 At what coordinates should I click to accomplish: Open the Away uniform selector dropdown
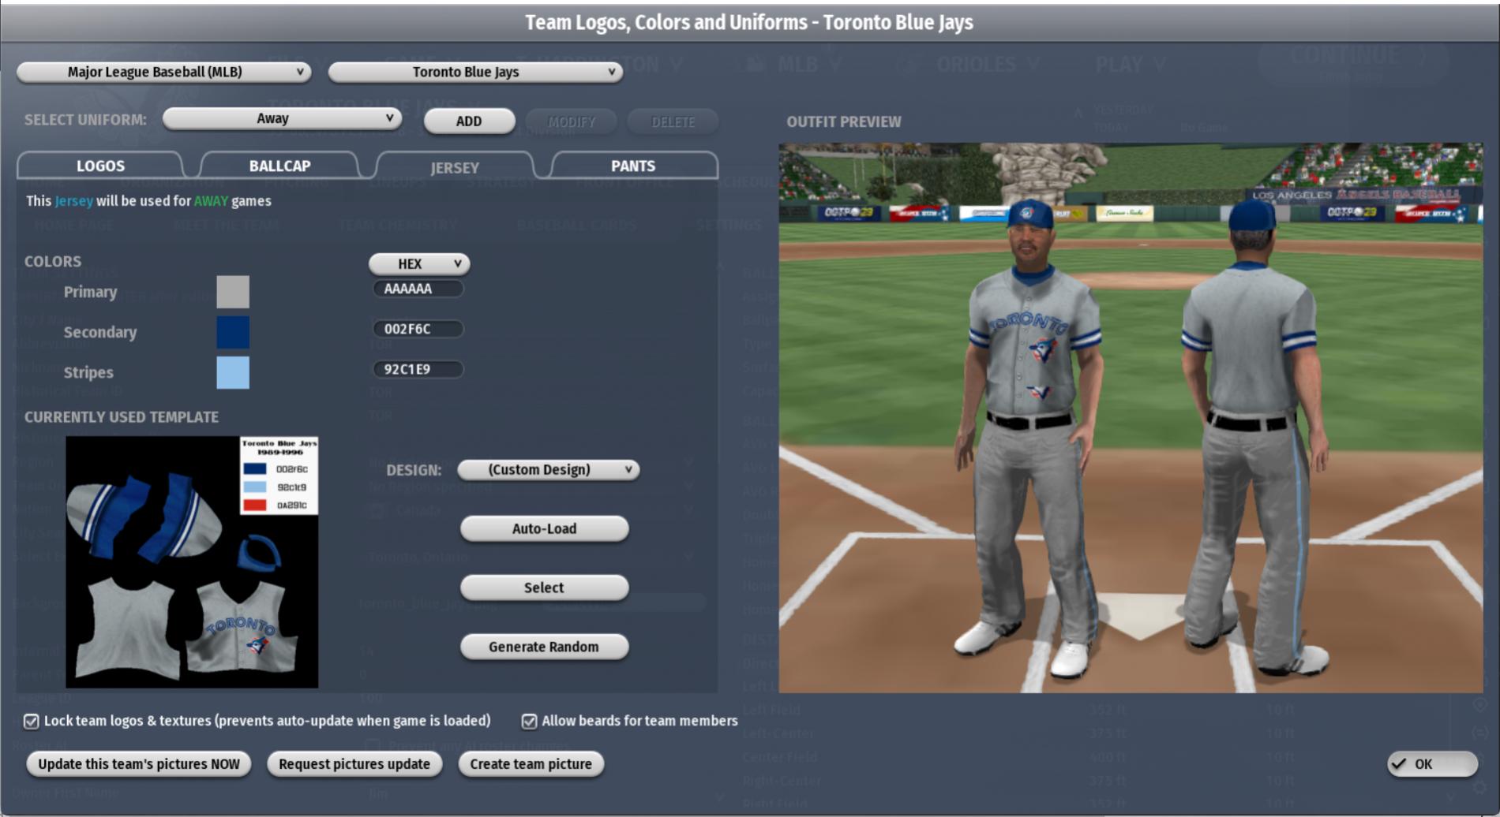coord(282,118)
